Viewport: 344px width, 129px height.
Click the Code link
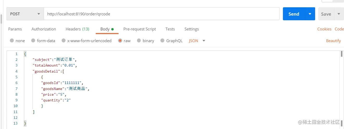[339, 29]
